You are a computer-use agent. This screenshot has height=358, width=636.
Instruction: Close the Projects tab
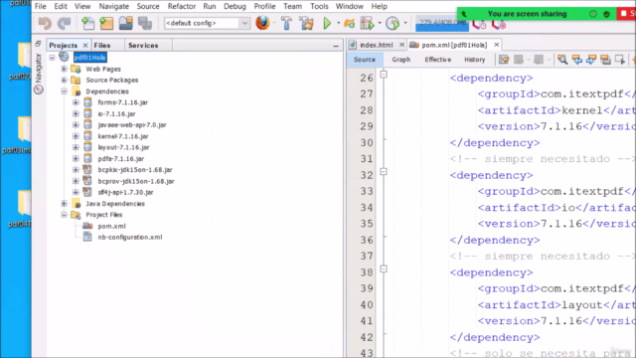tap(85, 45)
